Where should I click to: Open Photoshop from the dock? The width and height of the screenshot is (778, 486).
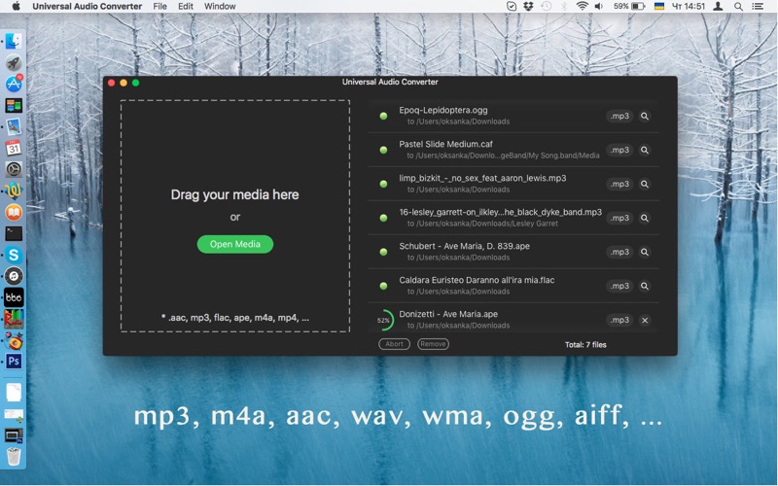pyautogui.click(x=14, y=361)
